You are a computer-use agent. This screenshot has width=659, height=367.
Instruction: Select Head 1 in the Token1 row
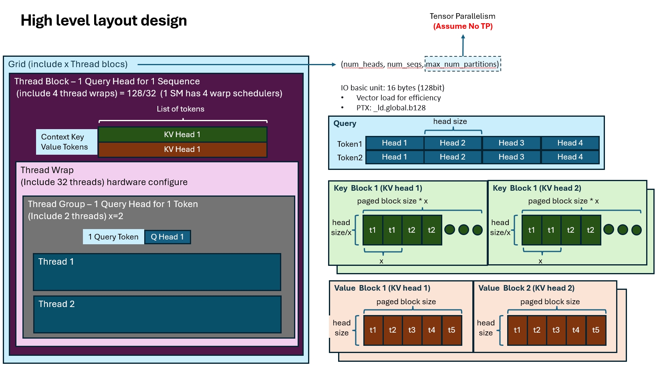coord(394,143)
